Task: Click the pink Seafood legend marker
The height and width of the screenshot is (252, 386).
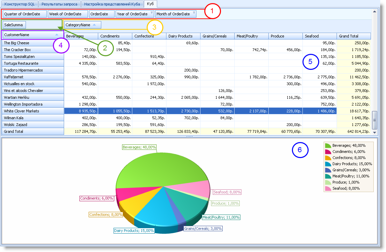Action: coord(328,188)
